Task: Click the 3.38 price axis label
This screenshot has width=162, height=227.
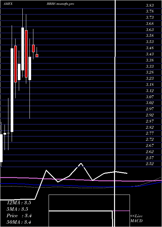Action: point(150,60)
